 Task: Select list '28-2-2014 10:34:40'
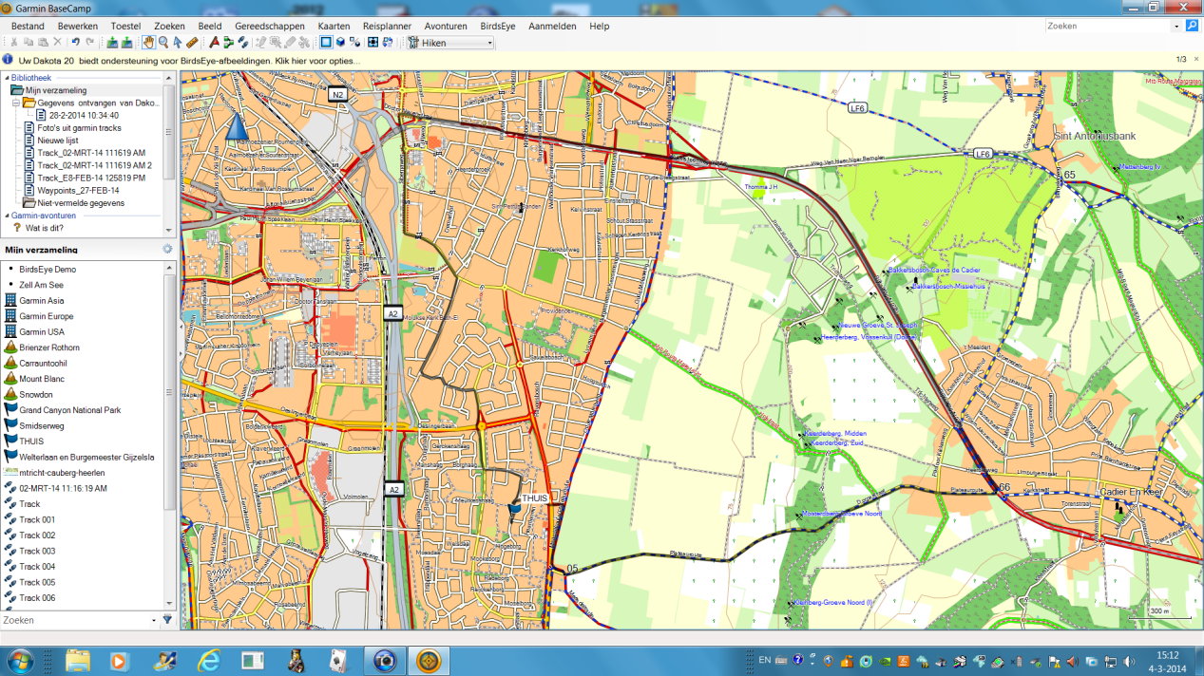[84, 115]
